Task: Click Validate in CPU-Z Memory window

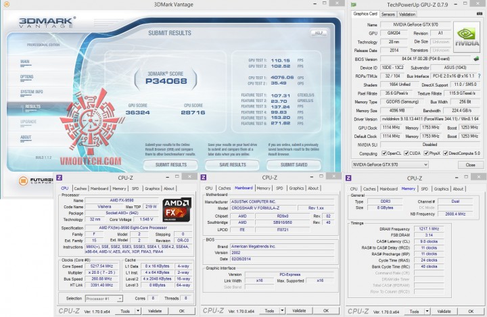Action: coord(444,311)
